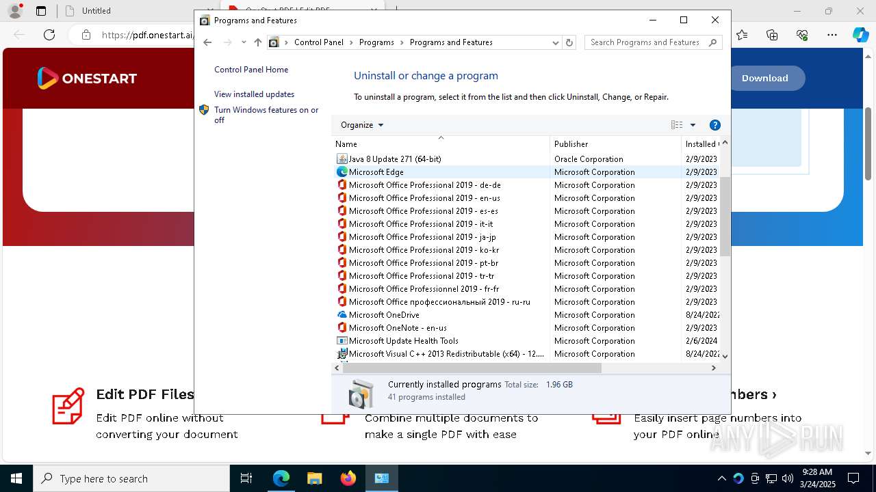Open Edge Settings and more menu
The height and width of the screenshot is (492, 876).
(x=832, y=35)
